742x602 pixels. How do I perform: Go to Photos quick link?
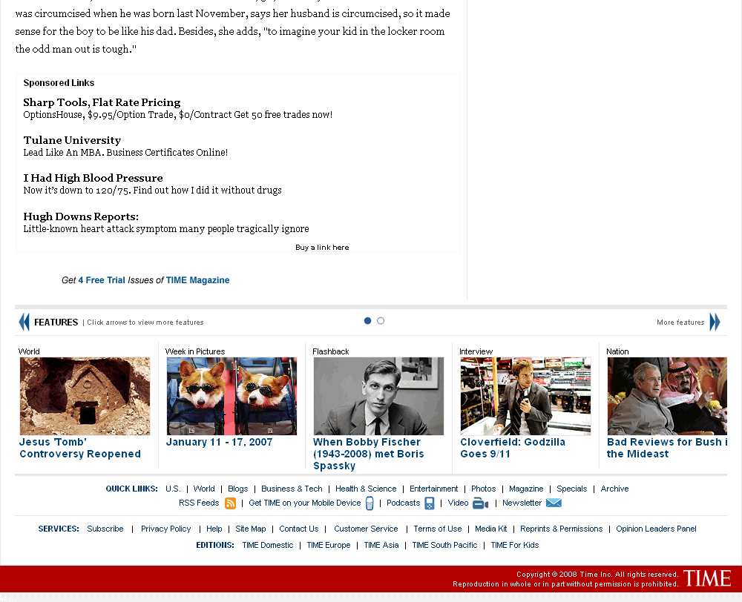(484, 489)
